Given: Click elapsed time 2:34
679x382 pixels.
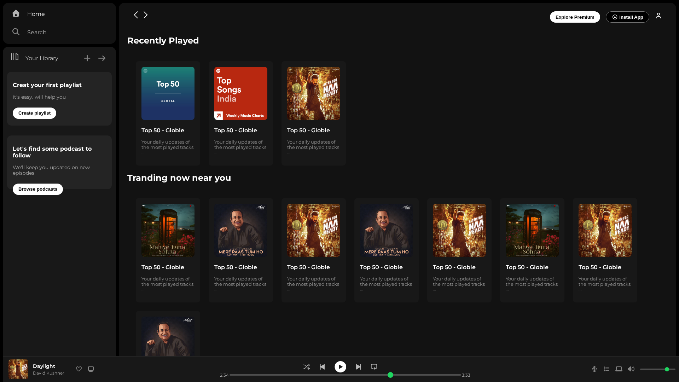Looking at the screenshot, I should point(224,375).
